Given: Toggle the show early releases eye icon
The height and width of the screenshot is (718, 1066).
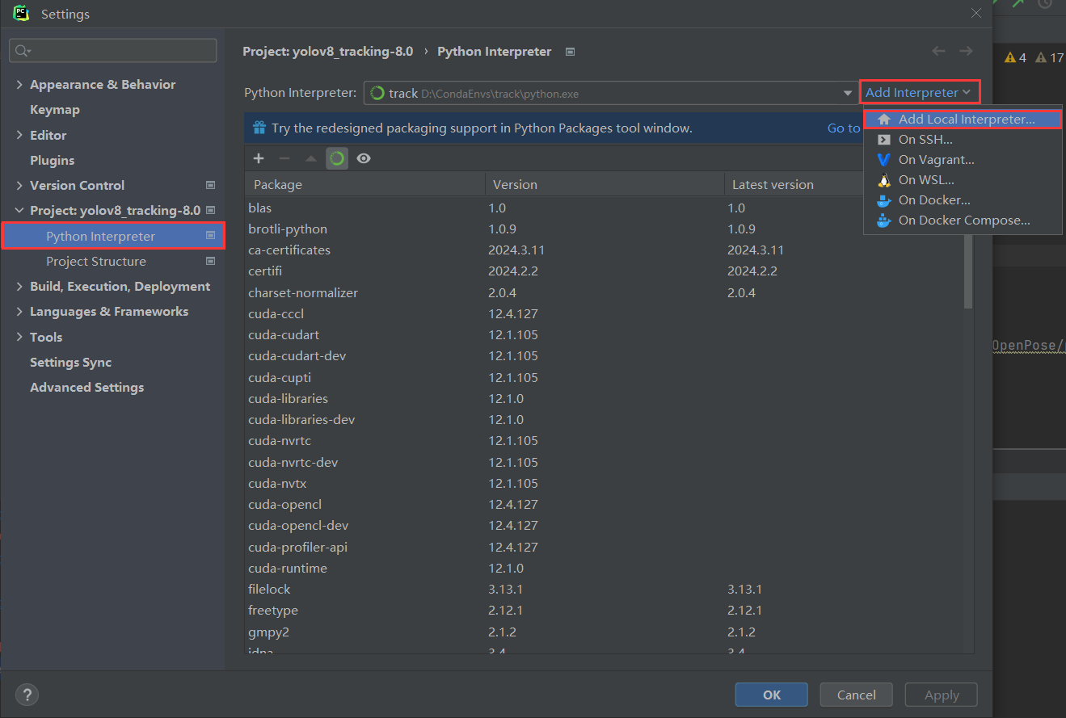Looking at the screenshot, I should tap(364, 158).
